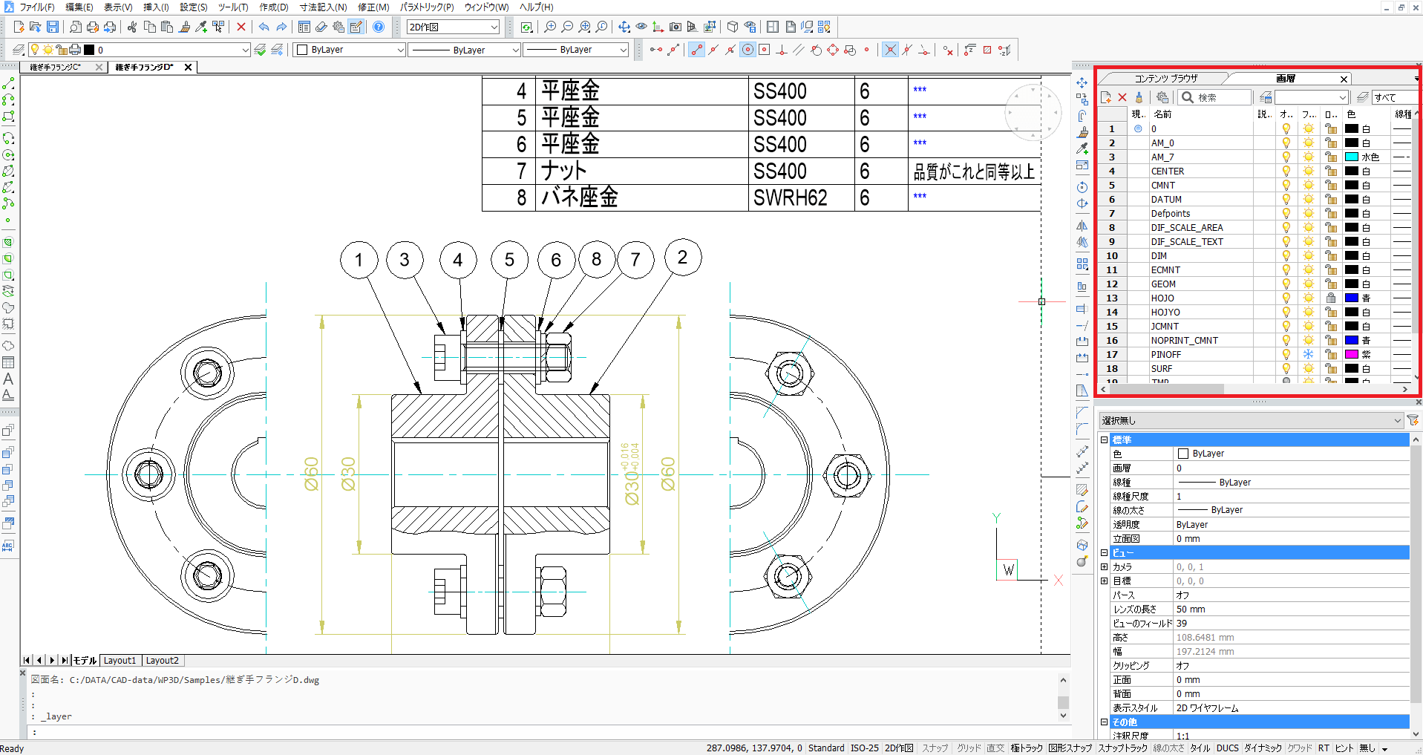The image size is (1423, 755).
Task: Click the Cut scissors icon
Action: pos(132,27)
